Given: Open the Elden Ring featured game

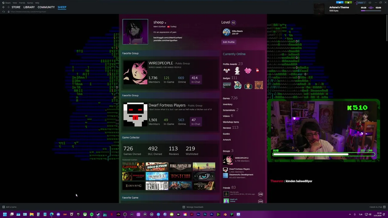Looking at the screenshot, I should click(x=133, y=186).
